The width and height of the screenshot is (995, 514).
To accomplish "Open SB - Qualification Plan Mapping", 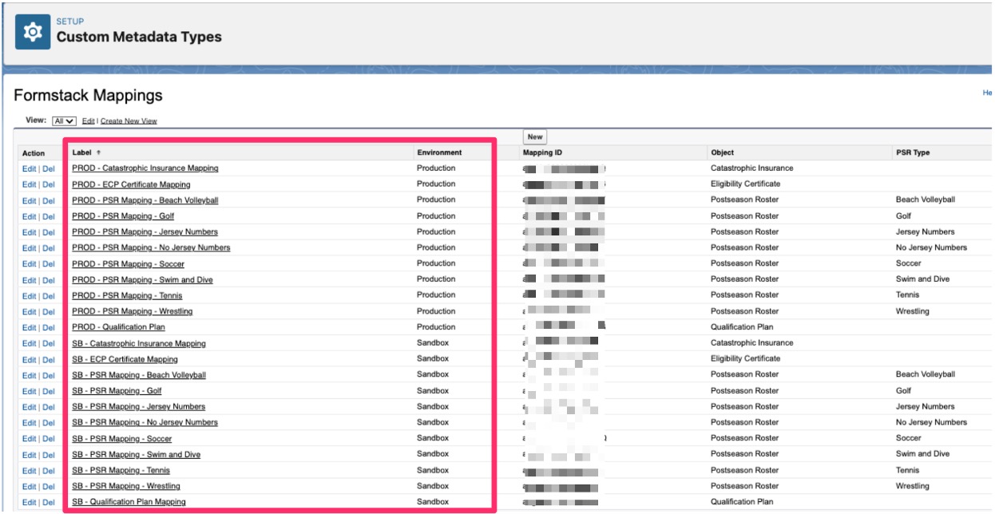I will click(129, 502).
